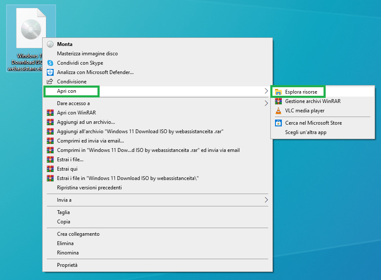The width and height of the screenshot is (381, 280).
Task: Click the Skype icon in context menu
Action: point(50,63)
